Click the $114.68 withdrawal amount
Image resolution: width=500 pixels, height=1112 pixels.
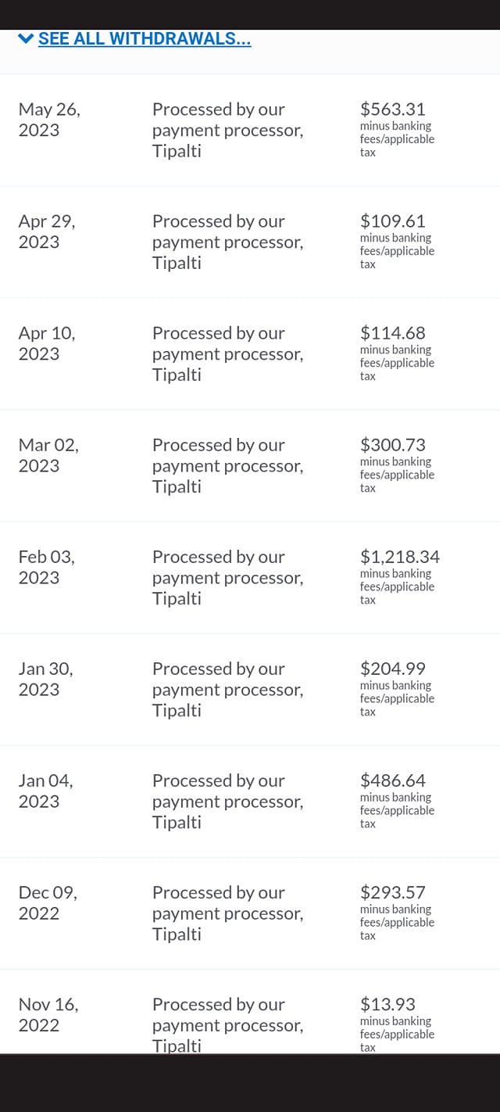click(392, 333)
